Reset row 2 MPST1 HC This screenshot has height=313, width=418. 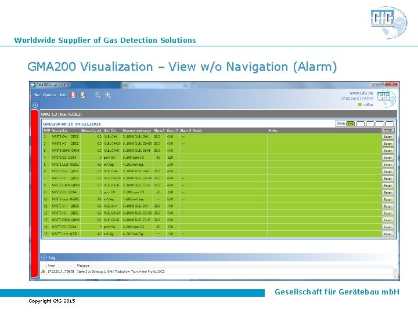[388, 144]
